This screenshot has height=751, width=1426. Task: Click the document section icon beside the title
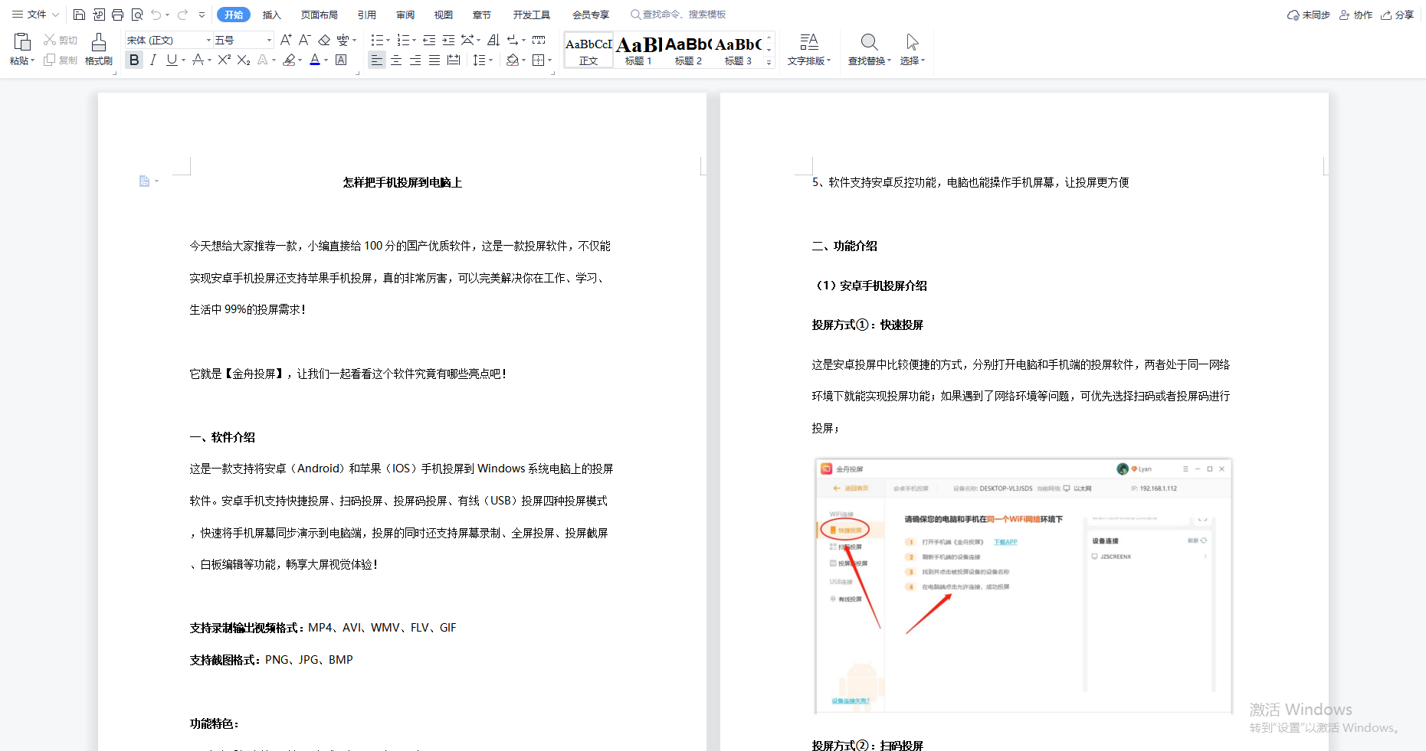pyautogui.click(x=144, y=181)
